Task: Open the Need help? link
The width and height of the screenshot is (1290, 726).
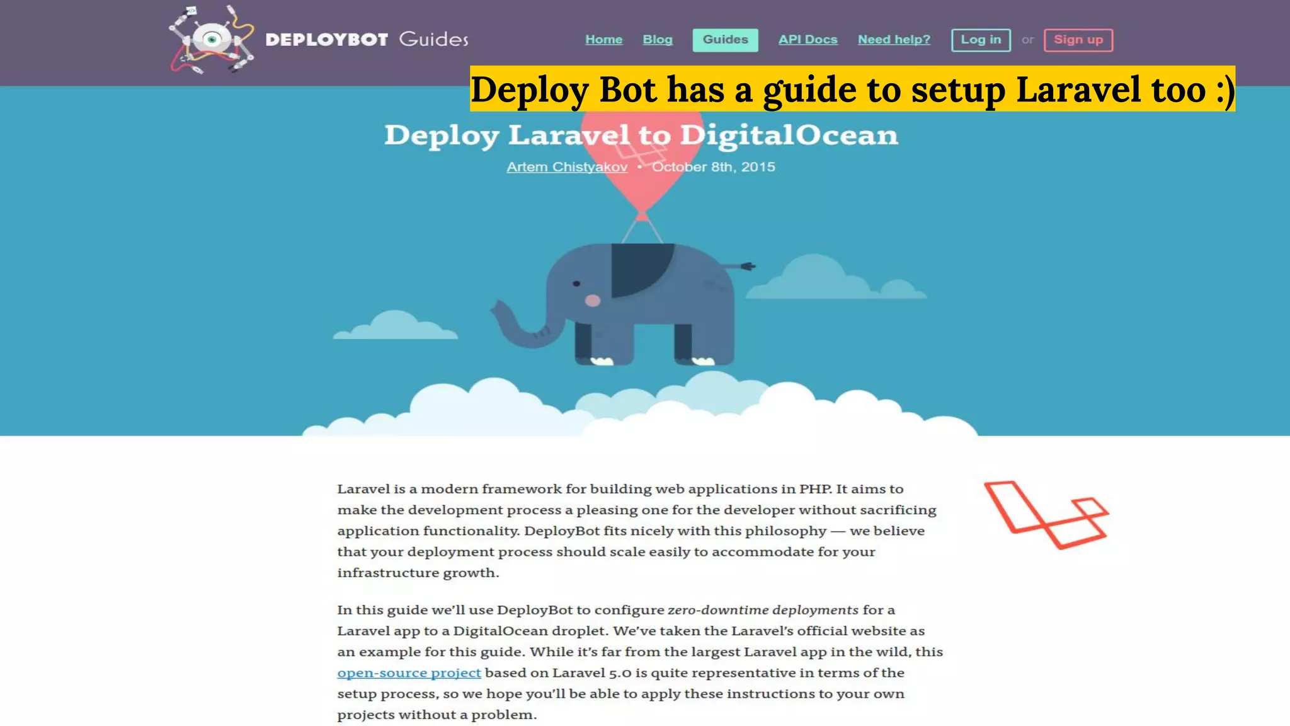Action: pyautogui.click(x=894, y=39)
